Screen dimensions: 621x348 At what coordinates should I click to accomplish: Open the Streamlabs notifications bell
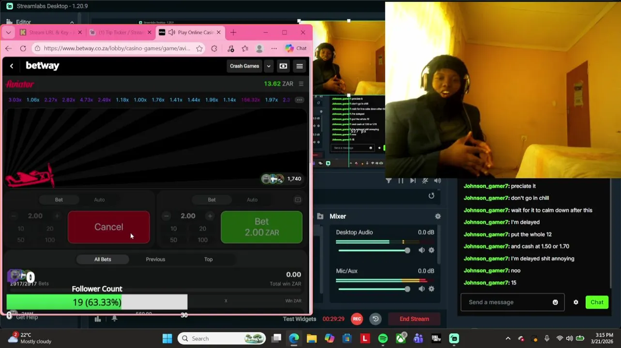tap(114, 319)
